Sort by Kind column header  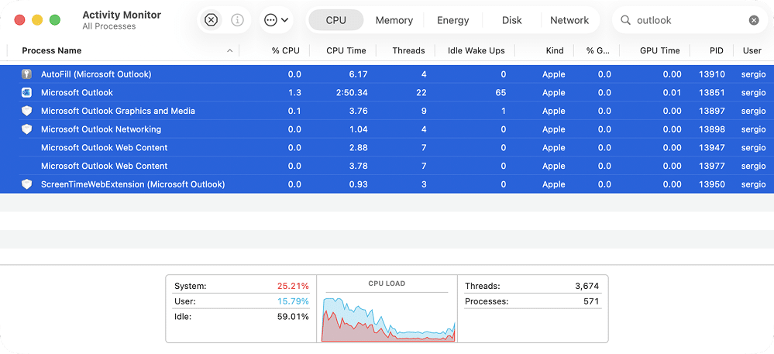(555, 50)
